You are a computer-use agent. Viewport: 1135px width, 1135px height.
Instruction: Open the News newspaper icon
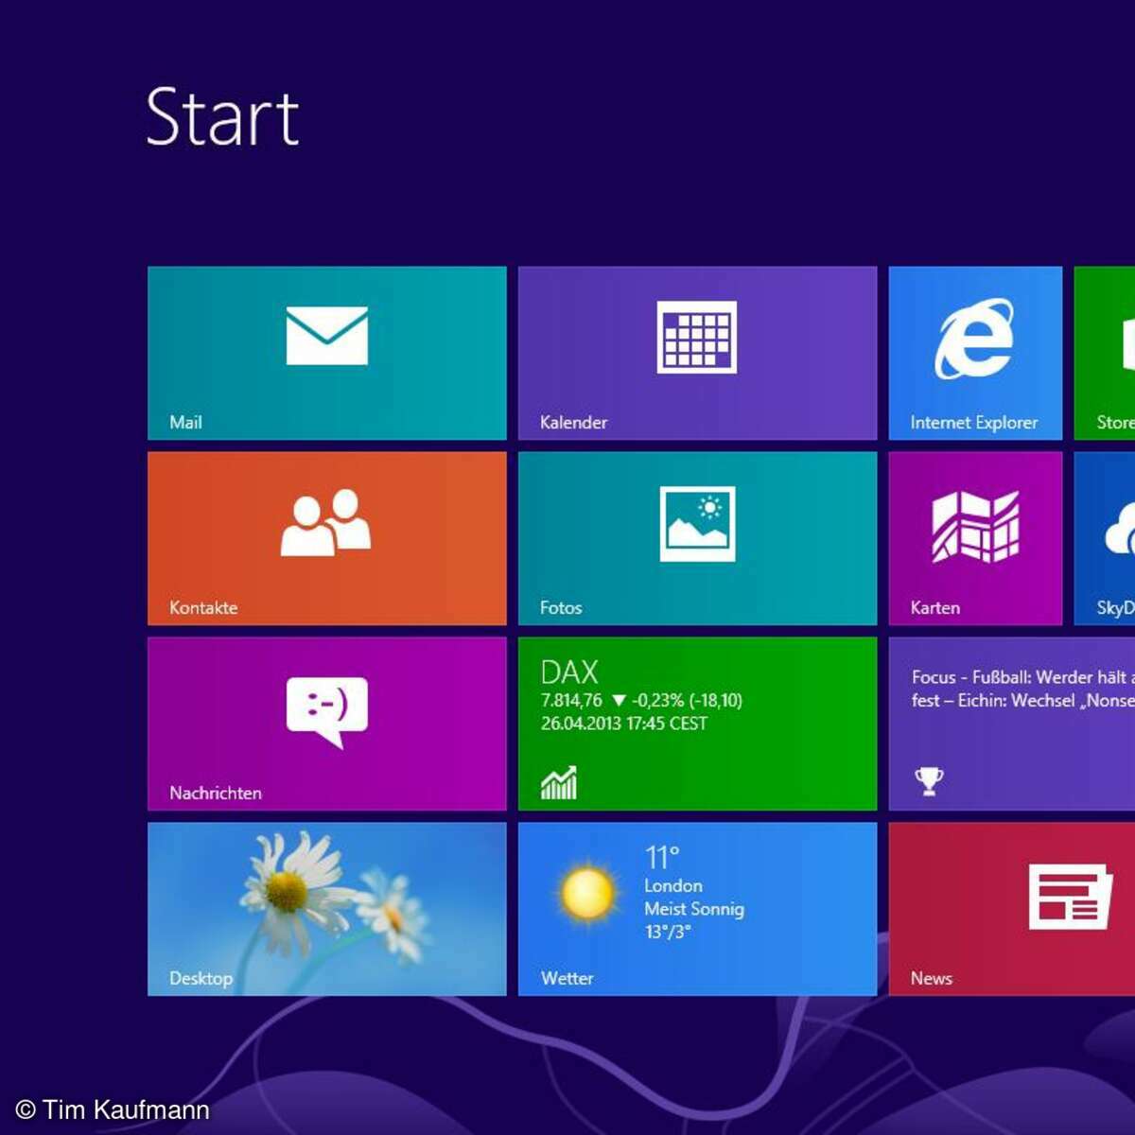1069,896
